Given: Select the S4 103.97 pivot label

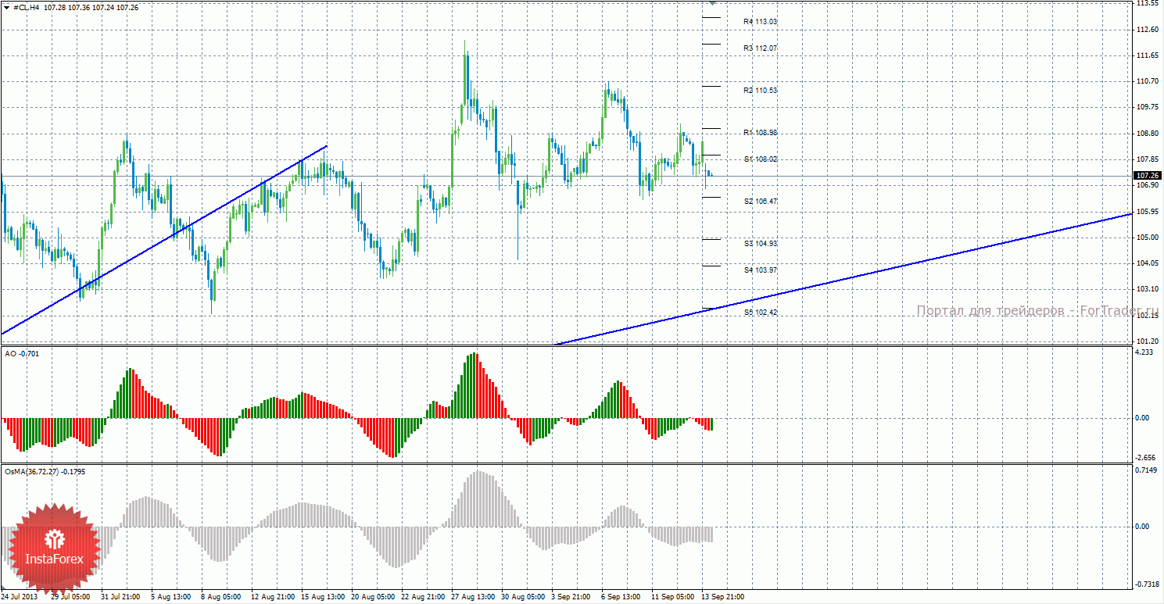Looking at the screenshot, I should pyautogui.click(x=761, y=270).
